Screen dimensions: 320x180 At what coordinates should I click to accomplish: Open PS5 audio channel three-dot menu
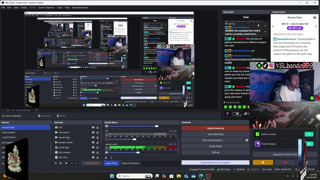click(x=106, y=135)
